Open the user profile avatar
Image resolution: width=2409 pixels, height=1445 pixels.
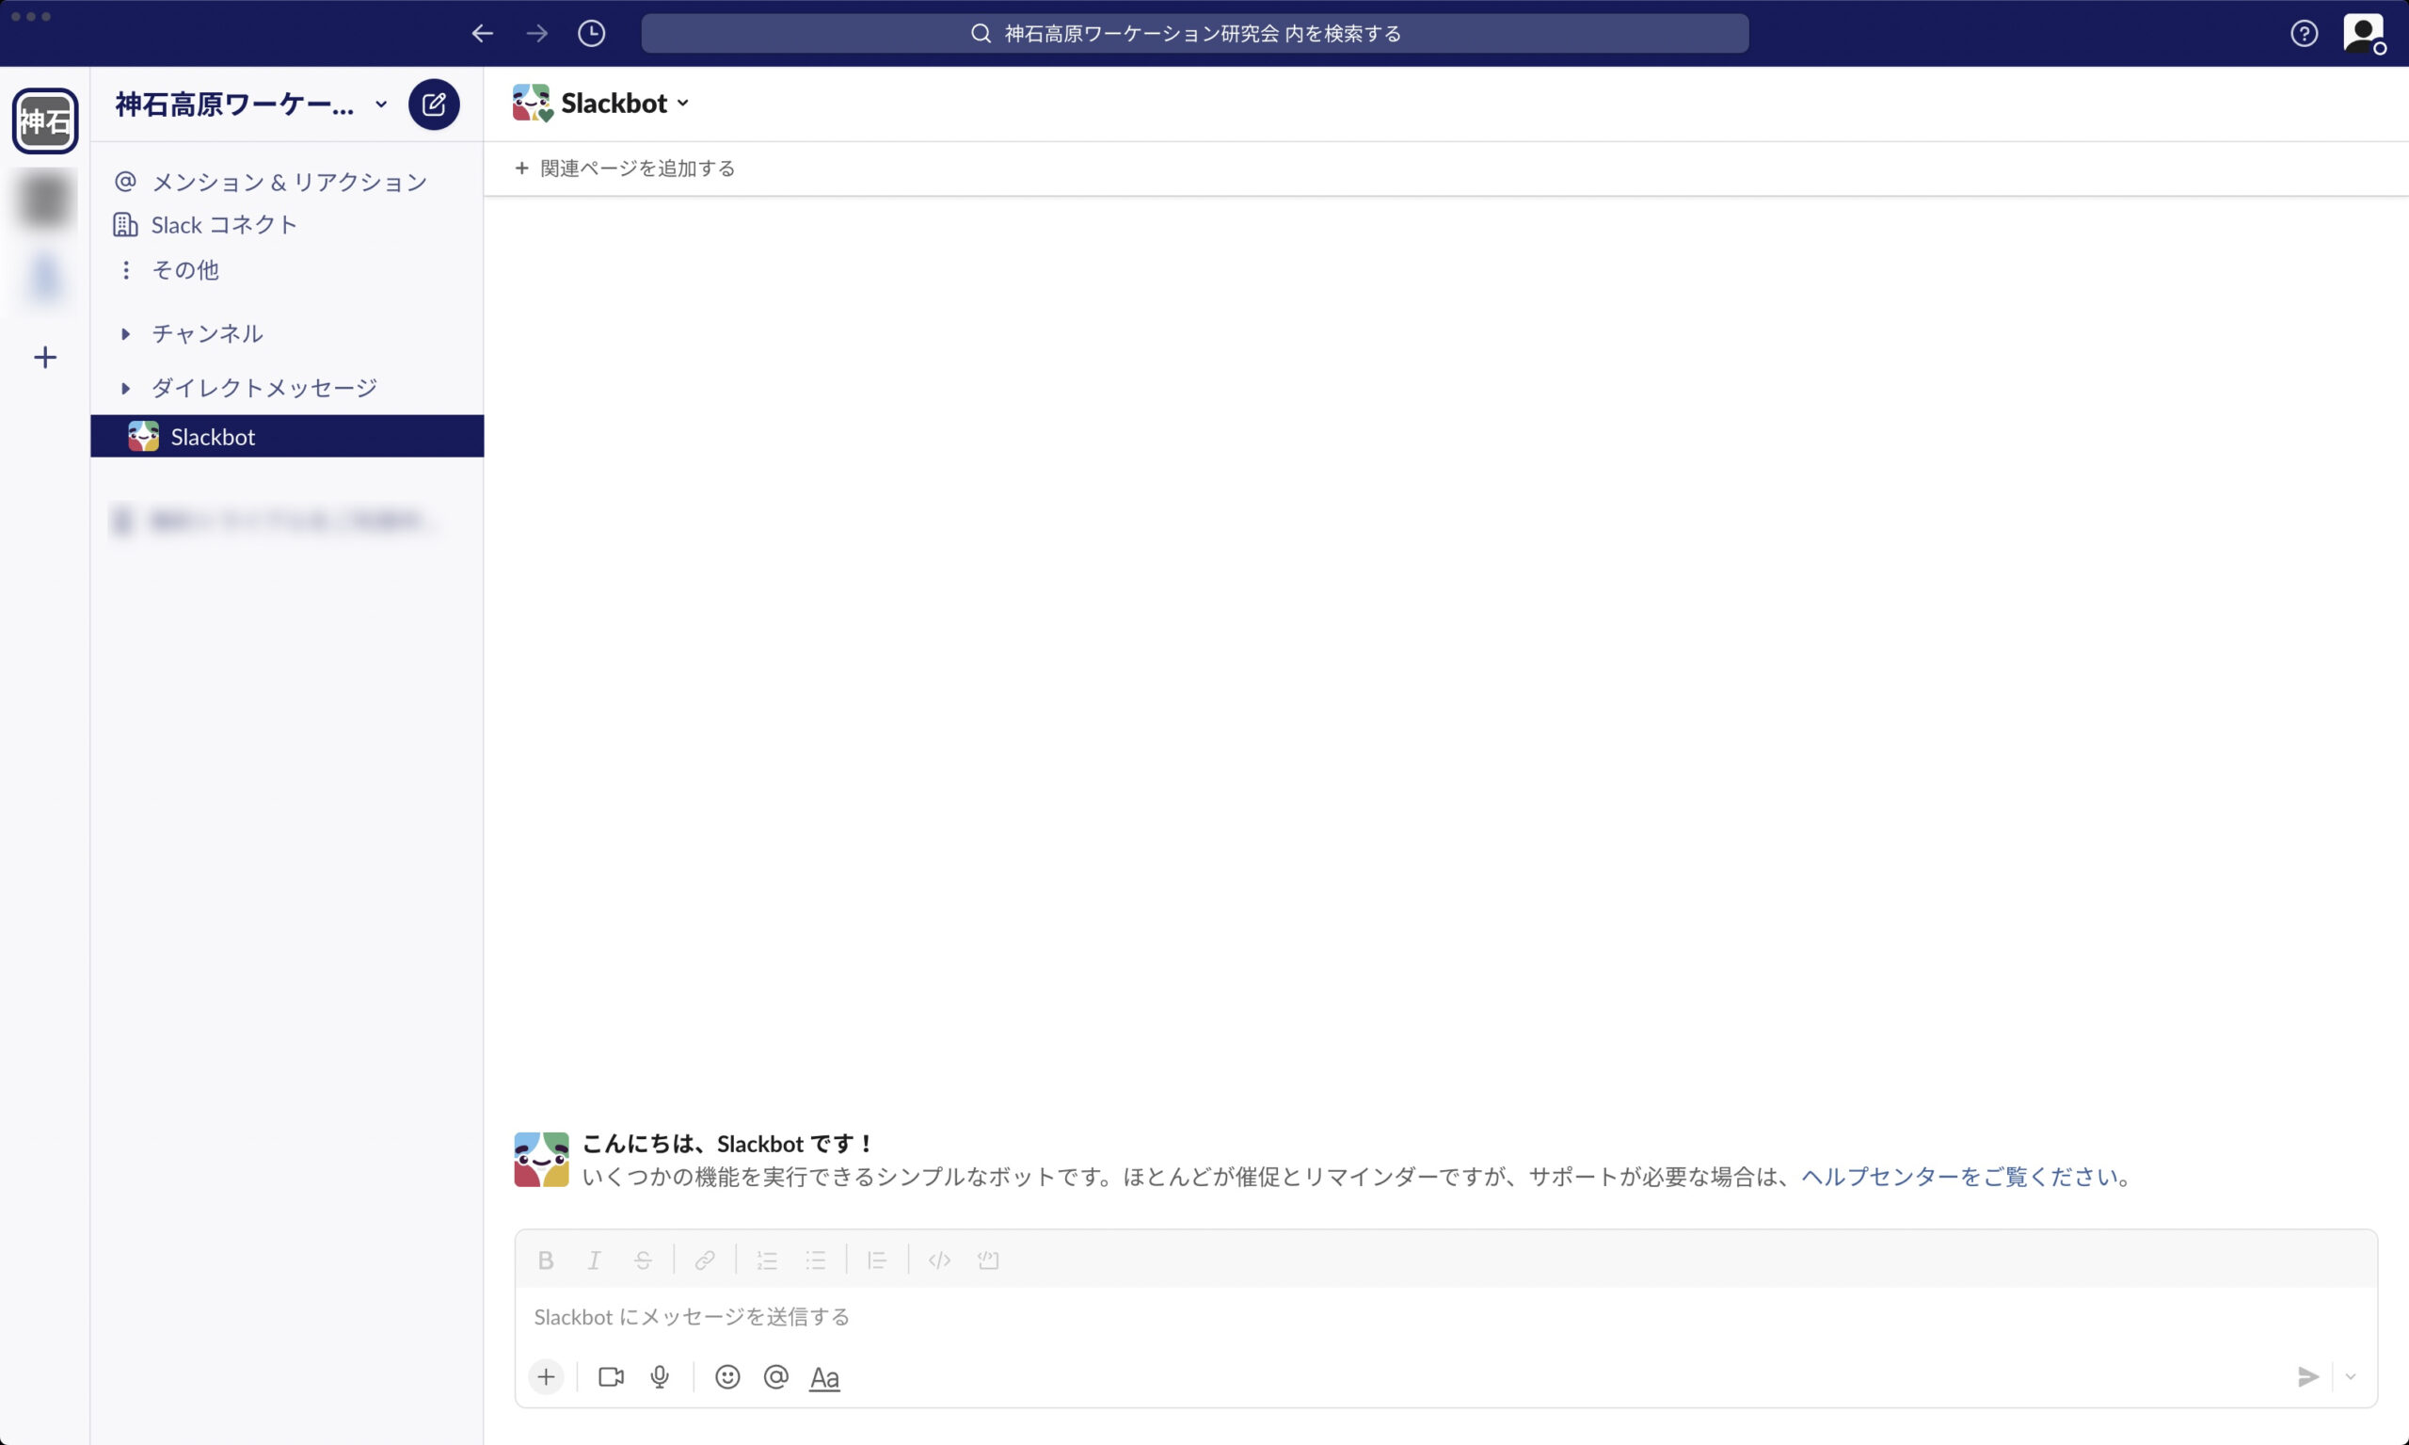pyautogui.click(x=2363, y=33)
